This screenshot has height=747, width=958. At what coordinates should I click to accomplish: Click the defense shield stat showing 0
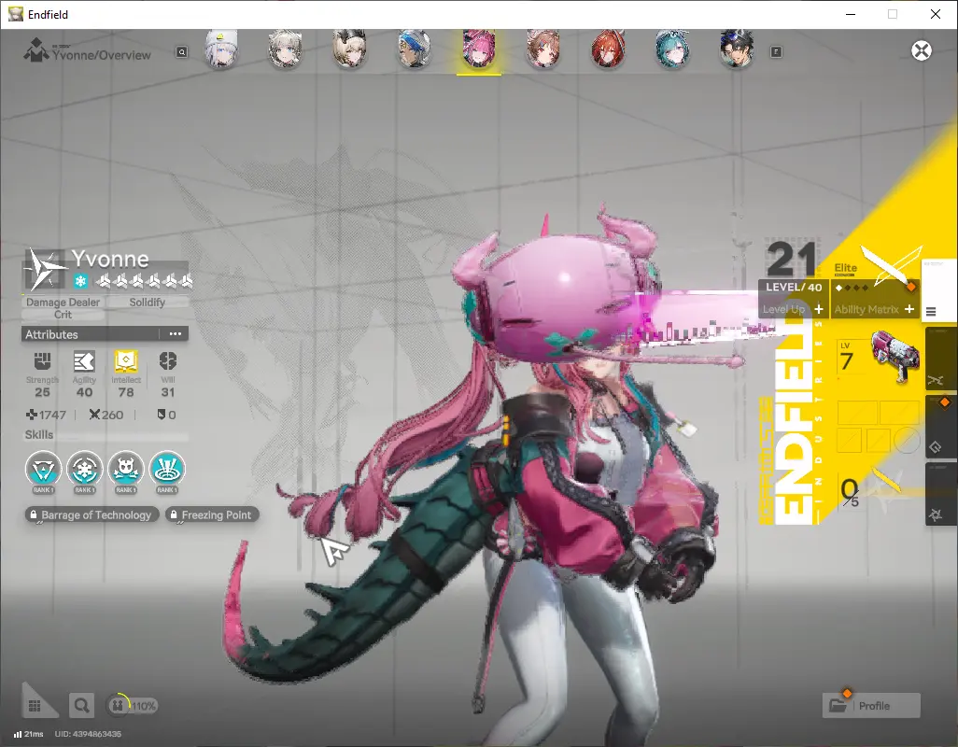[x=167, y=415]
